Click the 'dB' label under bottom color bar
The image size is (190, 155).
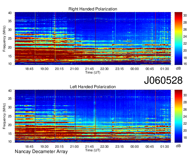coord(178,146)
